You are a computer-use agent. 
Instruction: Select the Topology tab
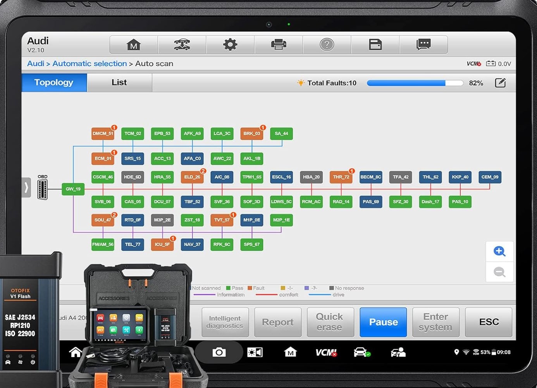pyautogui.click(x=54, y=83)
